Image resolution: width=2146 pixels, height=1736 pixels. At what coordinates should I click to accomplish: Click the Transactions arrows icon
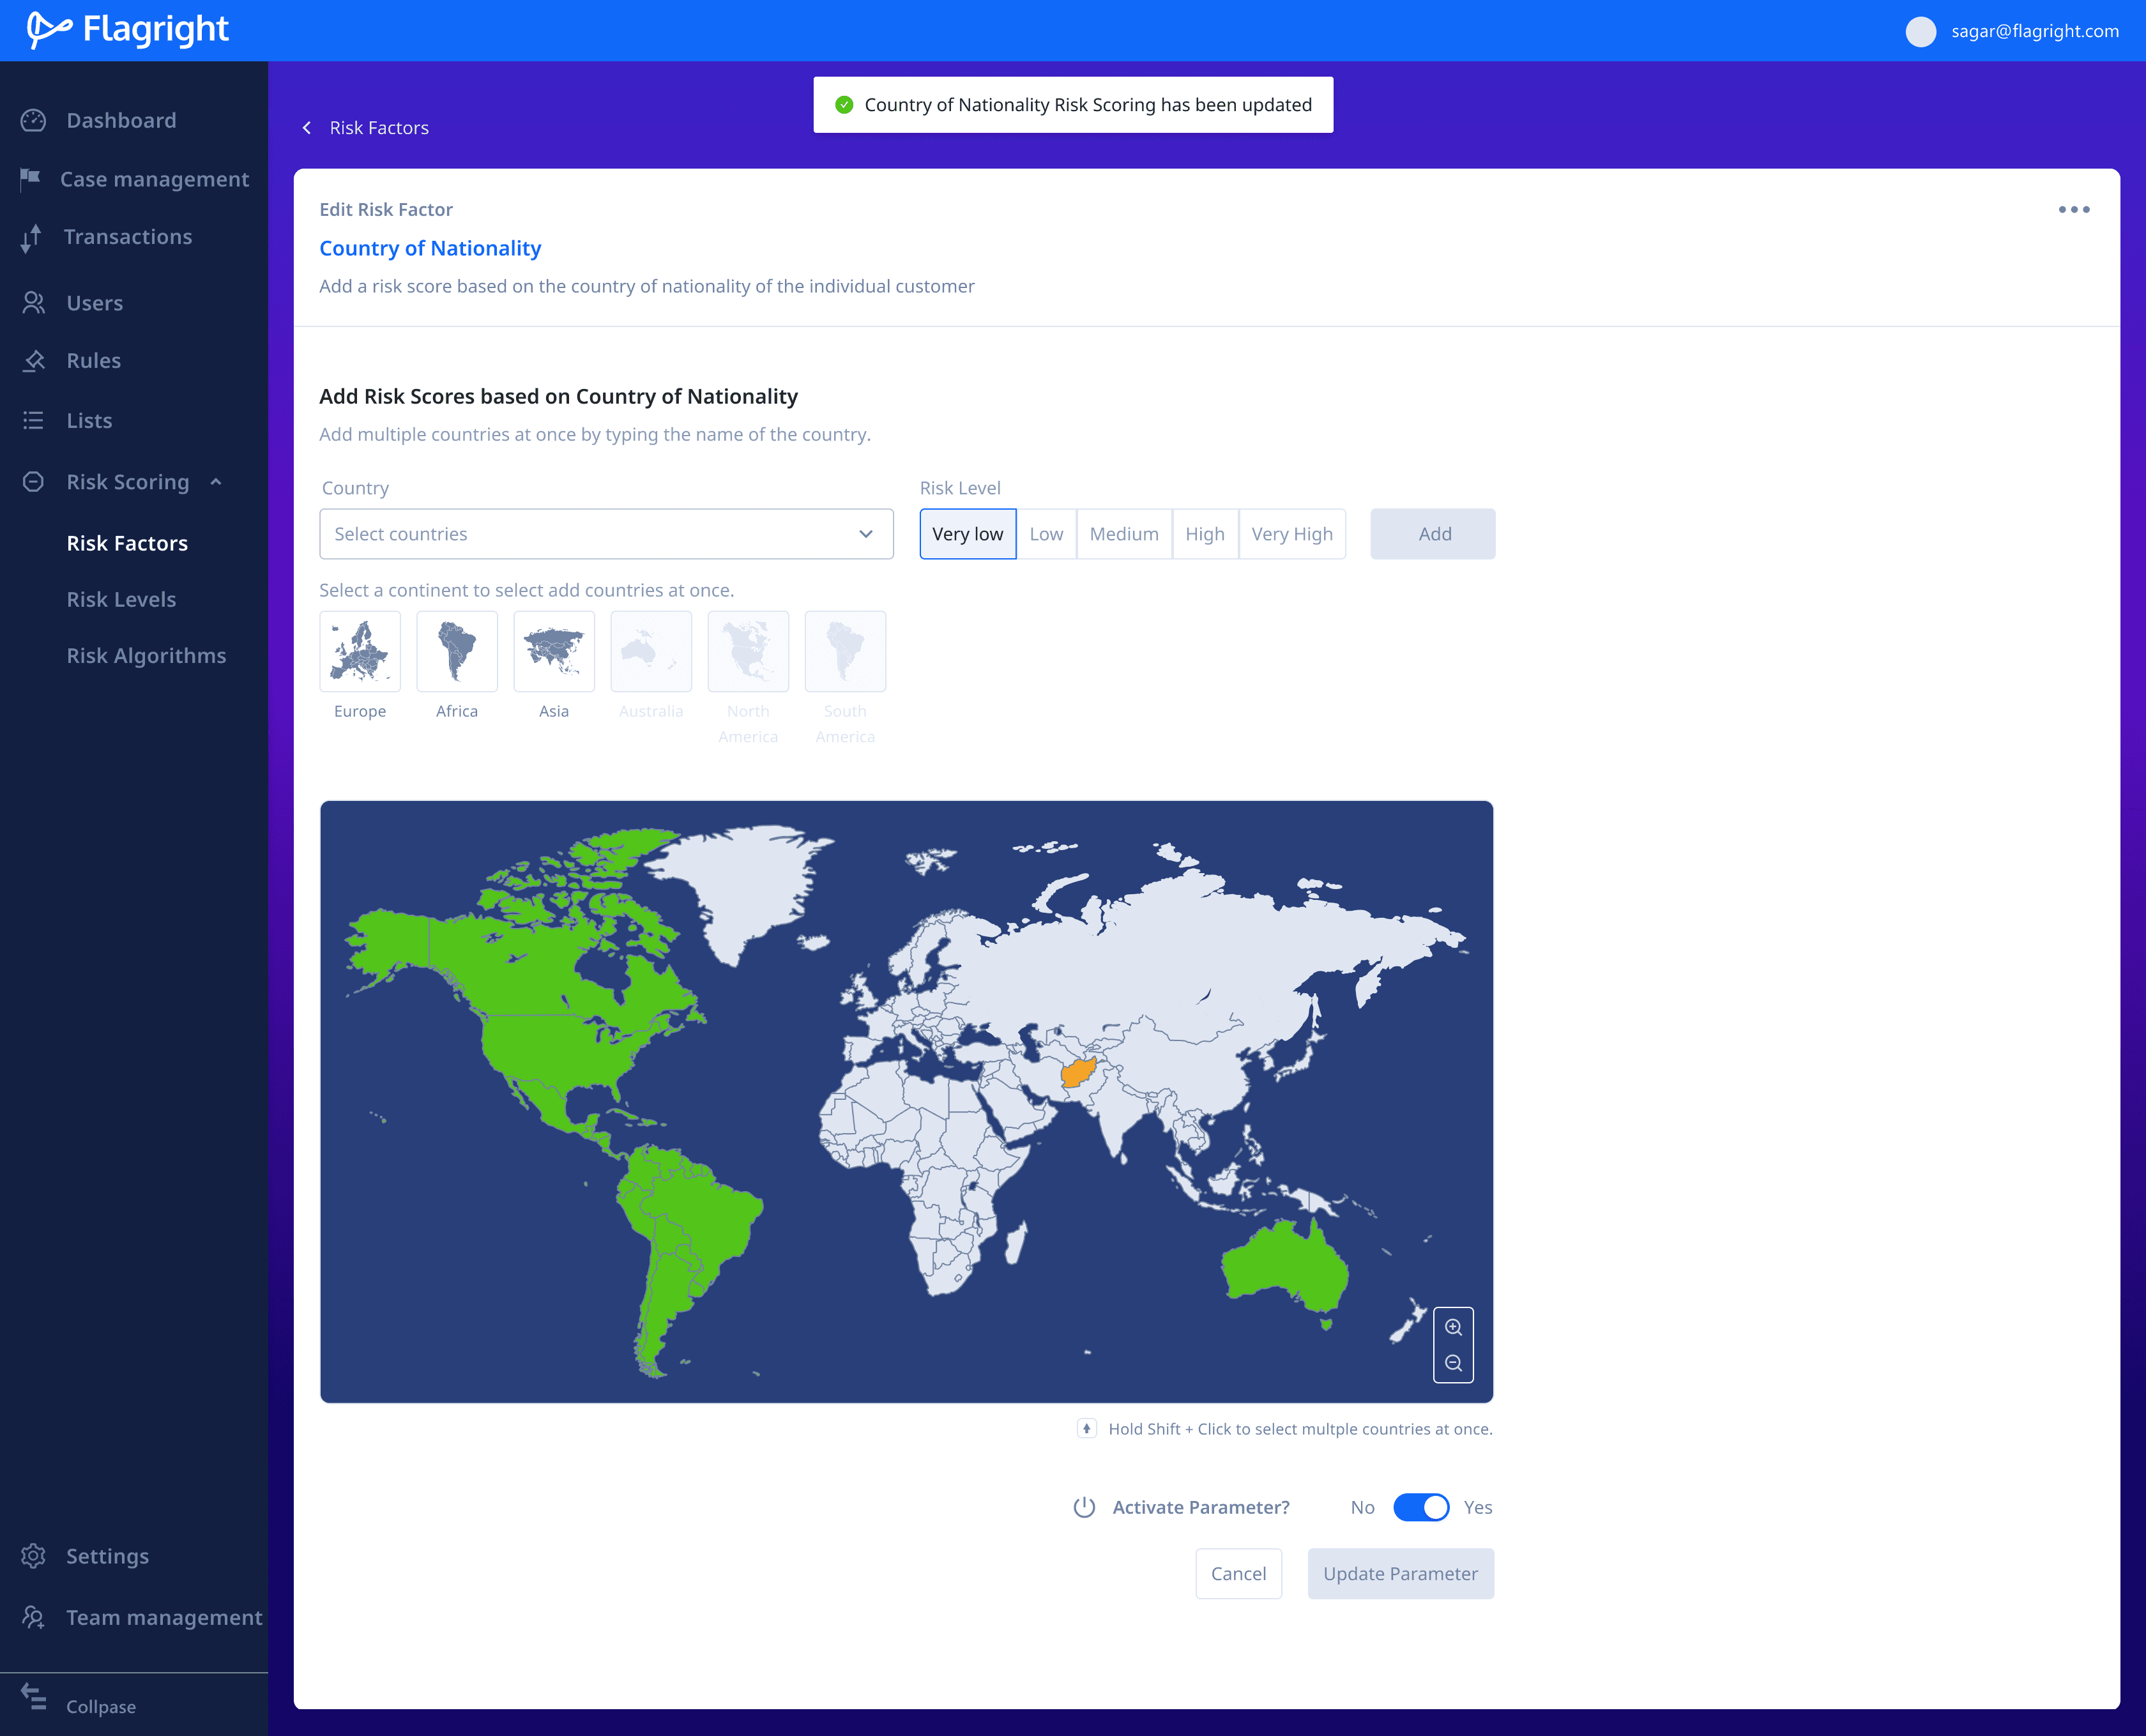(x=31, y=237)
